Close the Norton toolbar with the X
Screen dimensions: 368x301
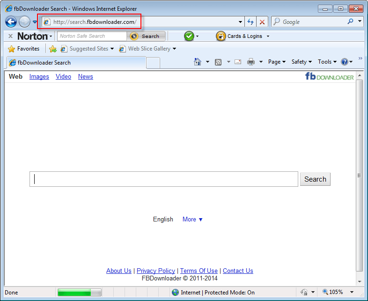10,36
